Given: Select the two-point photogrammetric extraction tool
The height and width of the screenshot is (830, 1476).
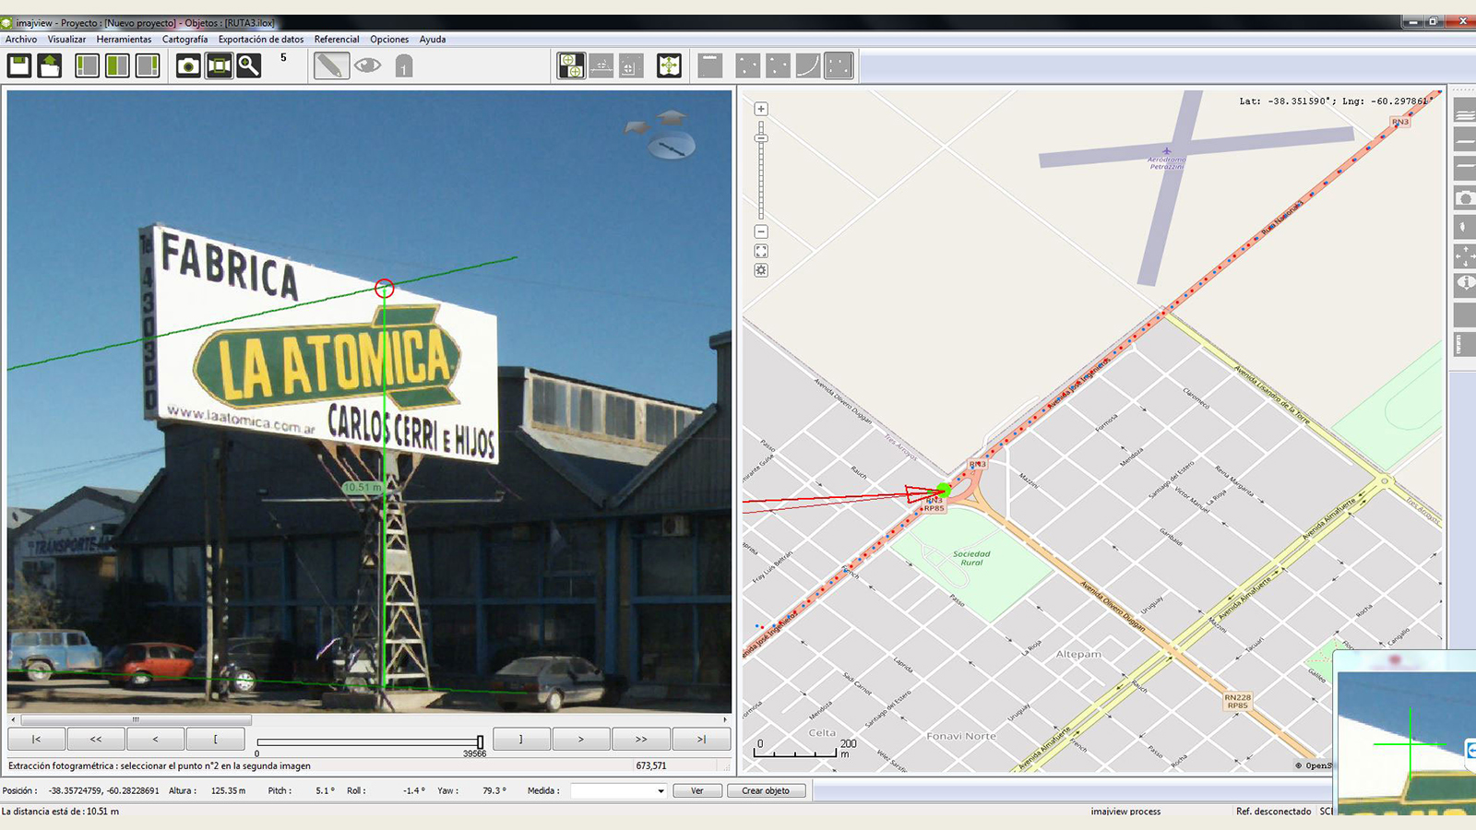Looking at the screenshot, I should pos(571,65).
